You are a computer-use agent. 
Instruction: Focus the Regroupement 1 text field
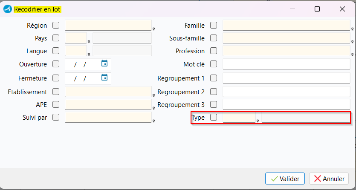287,78
